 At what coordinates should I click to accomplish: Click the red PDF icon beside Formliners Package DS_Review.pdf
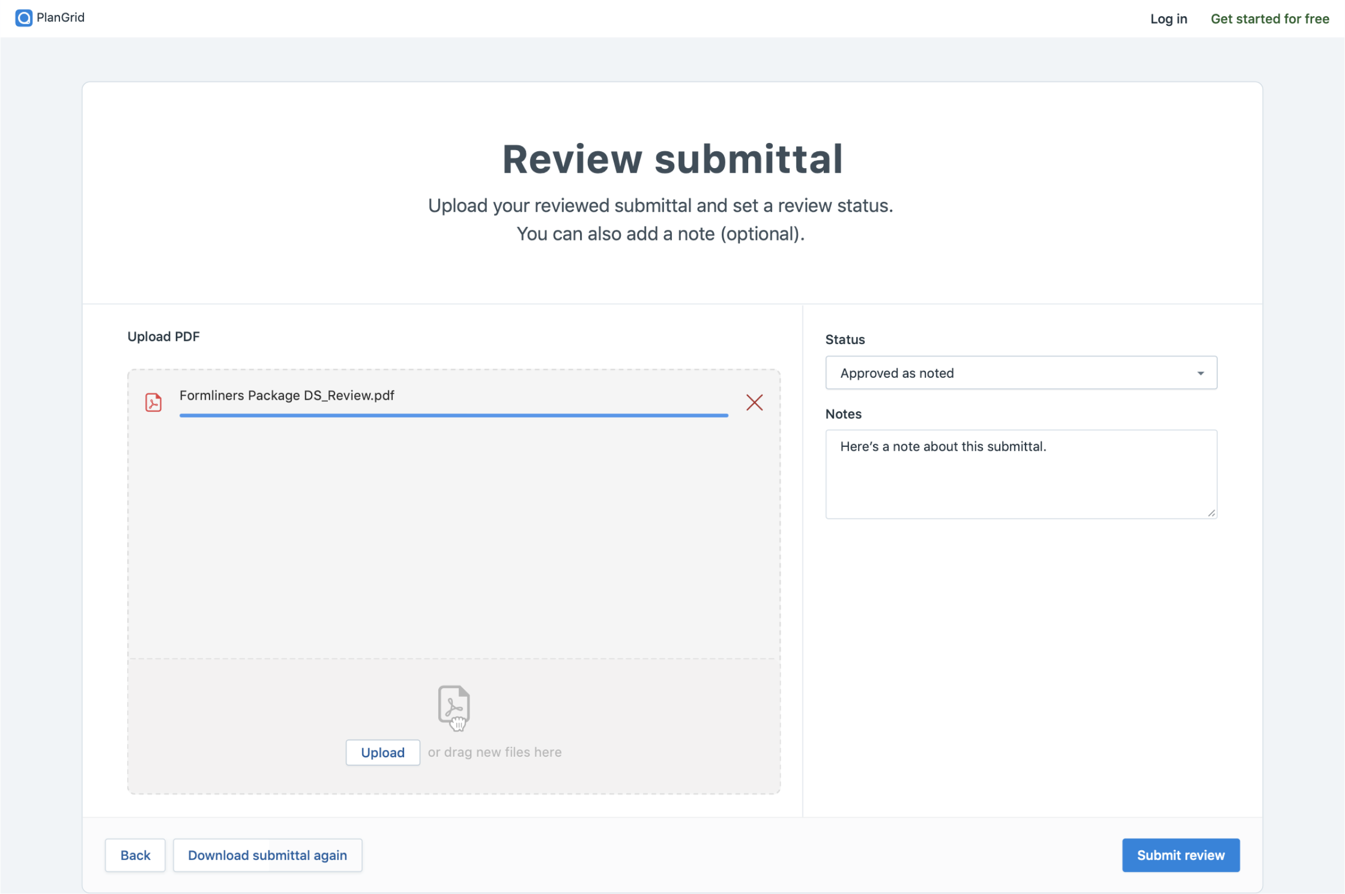pyautogui.click(x=153, y=402)
